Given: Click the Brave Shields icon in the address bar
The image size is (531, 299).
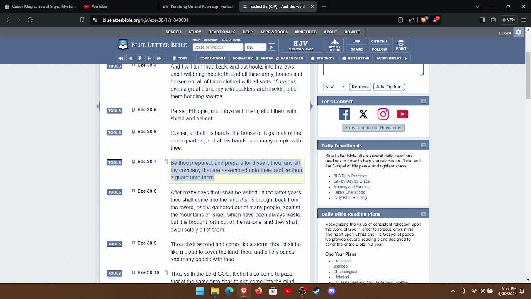Looking at the screenshot, I should coord(424,20).
